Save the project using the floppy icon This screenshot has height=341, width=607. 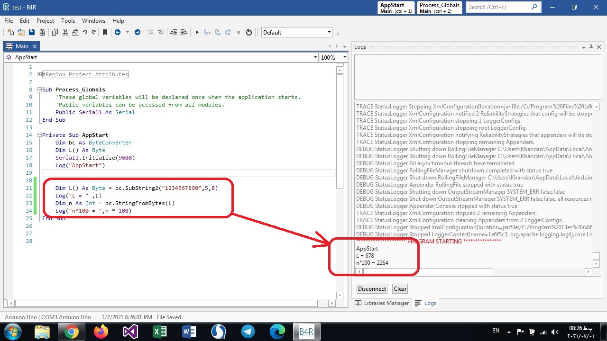(x=31, y=32)
